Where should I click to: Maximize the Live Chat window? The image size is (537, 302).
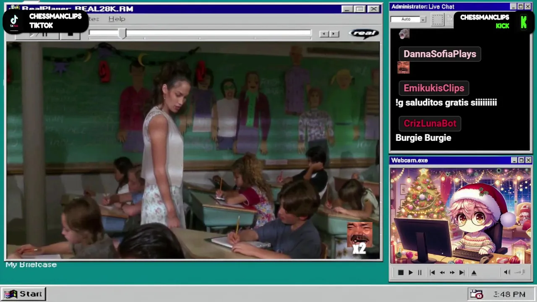coord(521,7)
